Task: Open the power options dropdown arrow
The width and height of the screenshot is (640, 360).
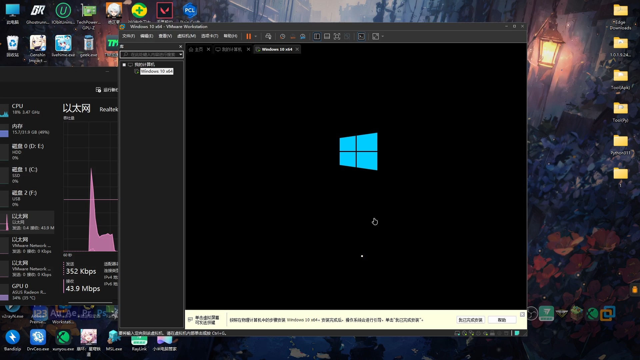Action: coord(256,36)
